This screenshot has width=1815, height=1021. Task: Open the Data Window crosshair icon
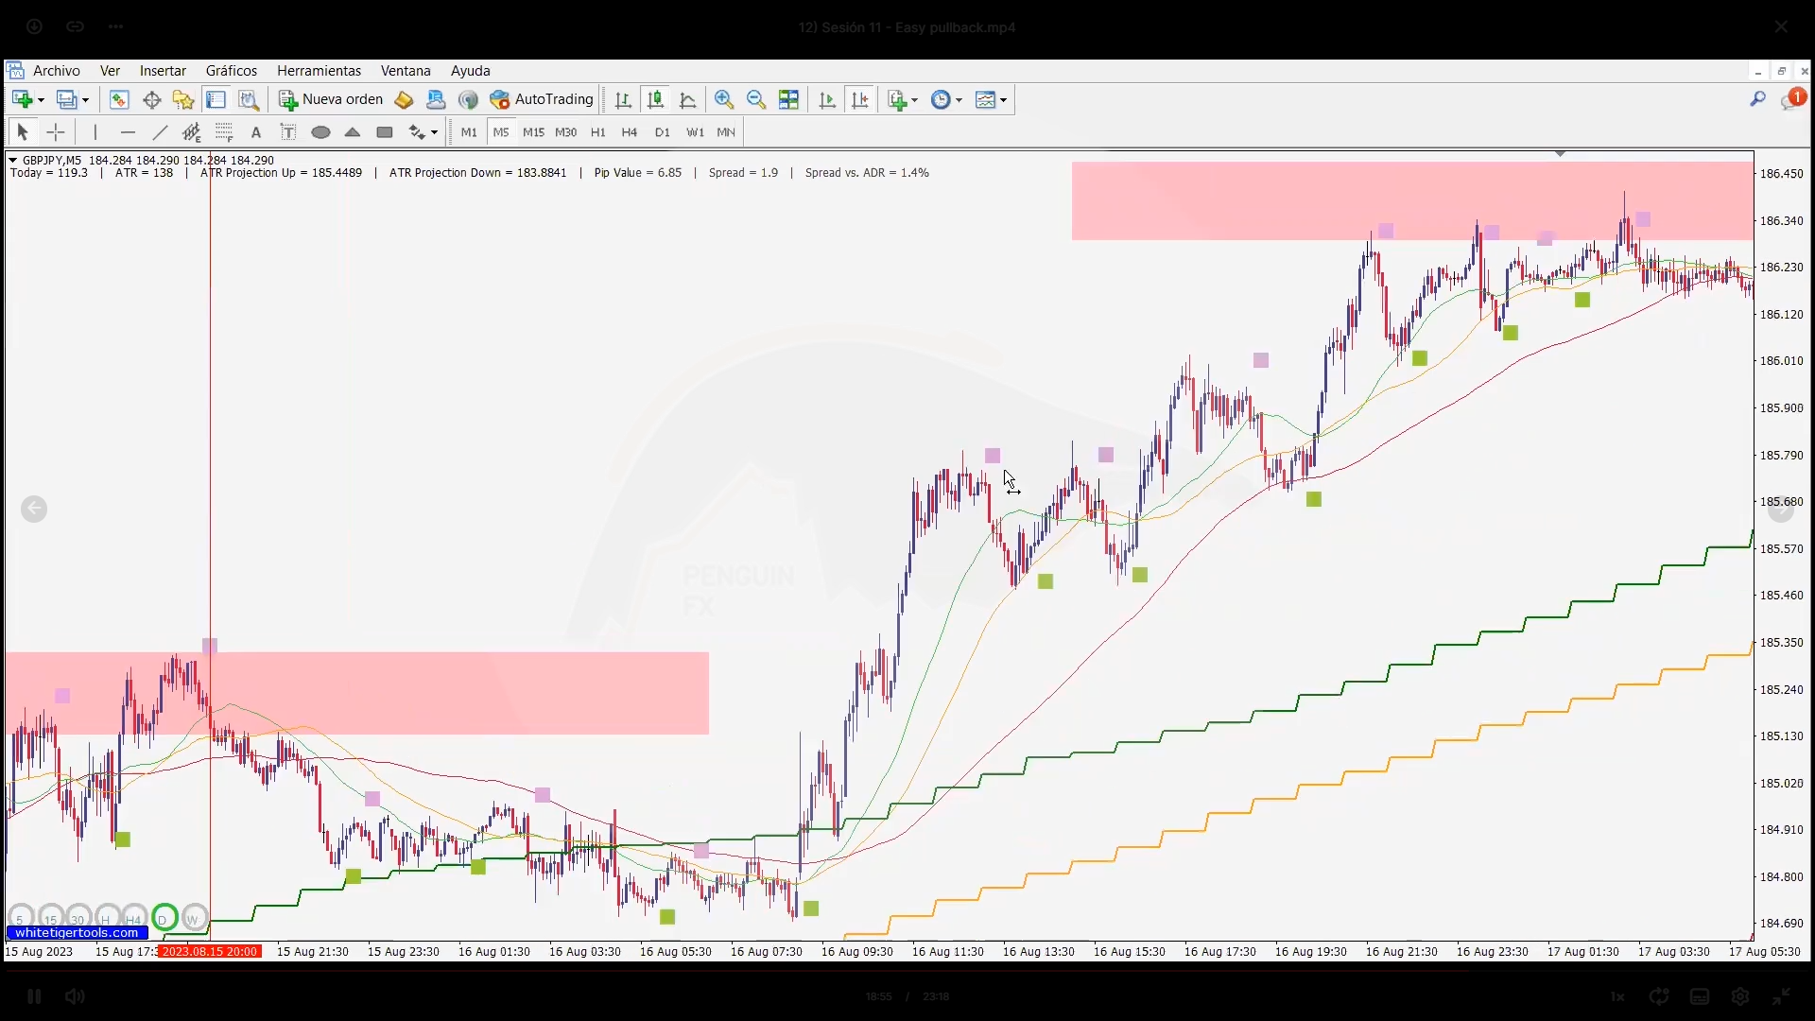pos(151,99)
